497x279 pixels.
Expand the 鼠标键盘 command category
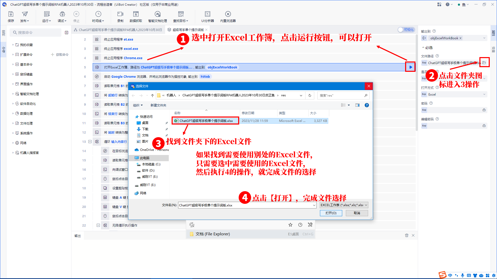(13, 74)
